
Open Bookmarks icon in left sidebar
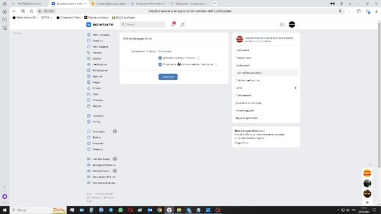click(x=89, y=131)
